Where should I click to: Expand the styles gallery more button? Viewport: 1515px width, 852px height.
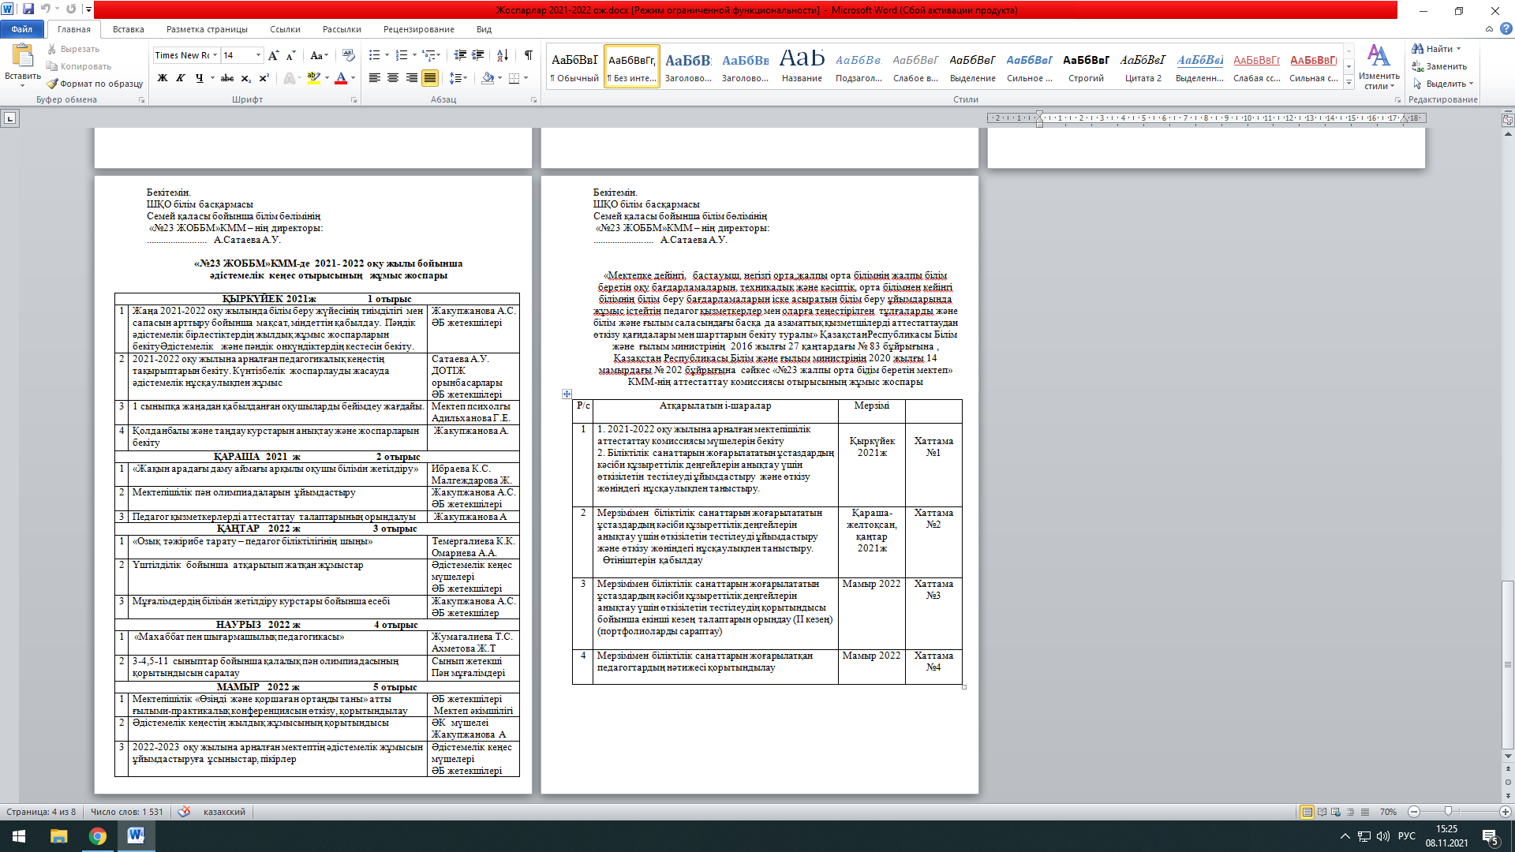tap(1349, 83)
